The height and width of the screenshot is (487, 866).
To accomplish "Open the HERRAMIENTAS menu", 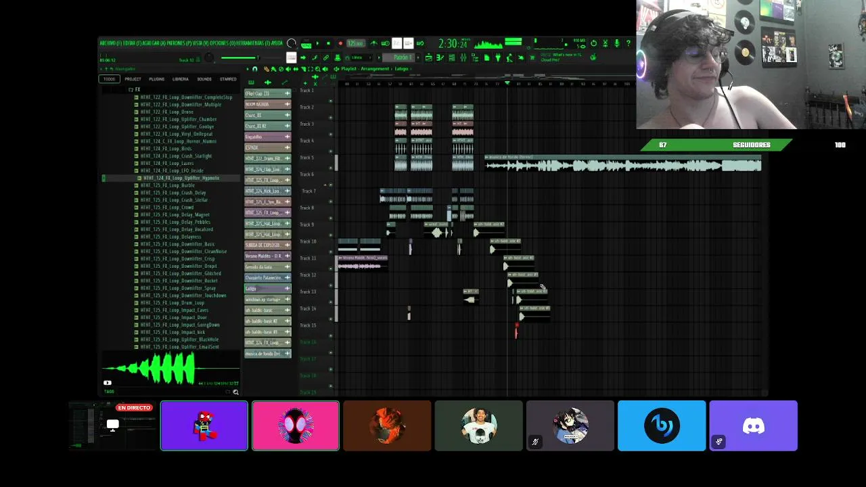I will coord(253,43).
